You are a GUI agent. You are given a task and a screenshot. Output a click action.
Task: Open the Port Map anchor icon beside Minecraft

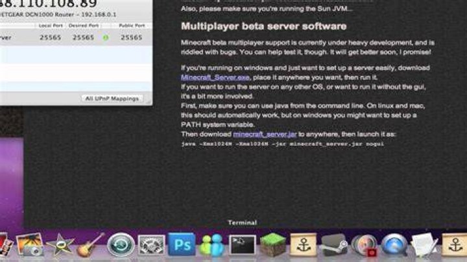[303, 244]
